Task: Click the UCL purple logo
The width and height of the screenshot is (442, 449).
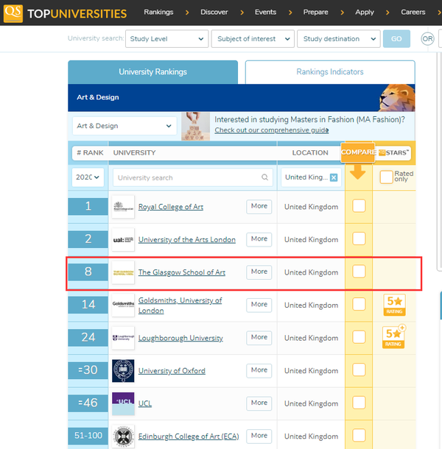Action: coord(123,403)
